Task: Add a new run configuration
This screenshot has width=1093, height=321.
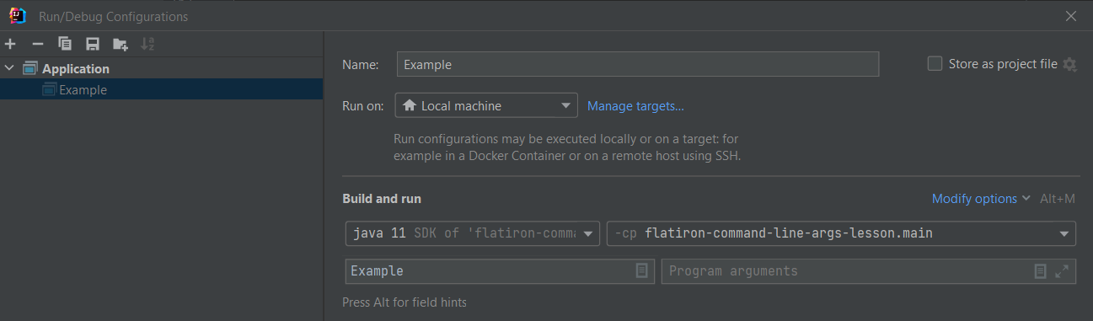Action: 10,44
